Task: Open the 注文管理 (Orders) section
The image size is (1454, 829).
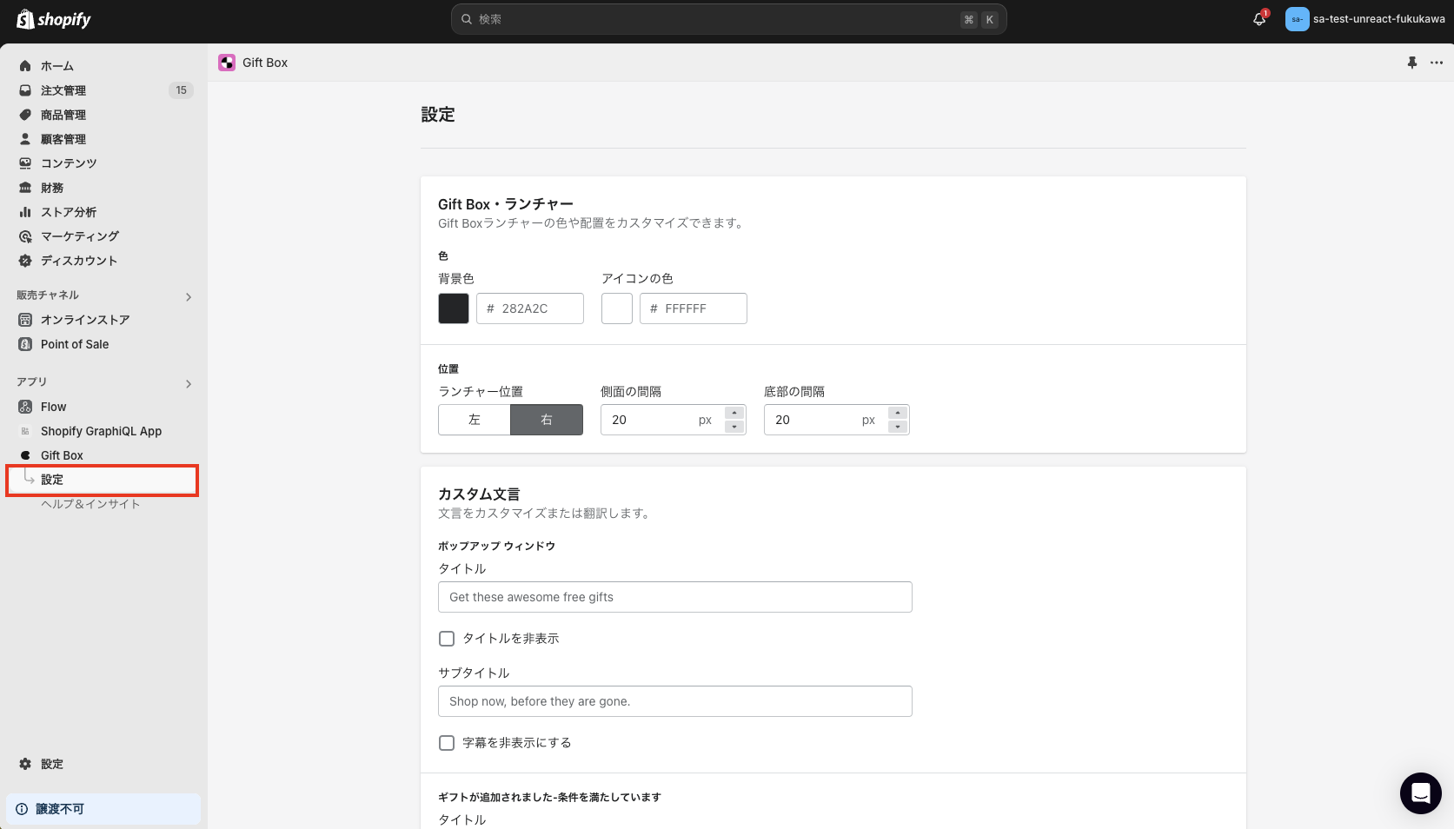Action: pos(61,90)
